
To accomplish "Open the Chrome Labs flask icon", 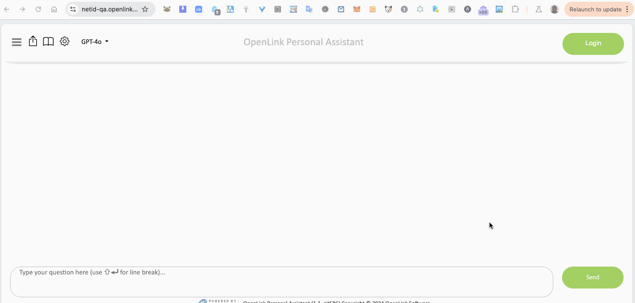I will (x=538, y=9).
